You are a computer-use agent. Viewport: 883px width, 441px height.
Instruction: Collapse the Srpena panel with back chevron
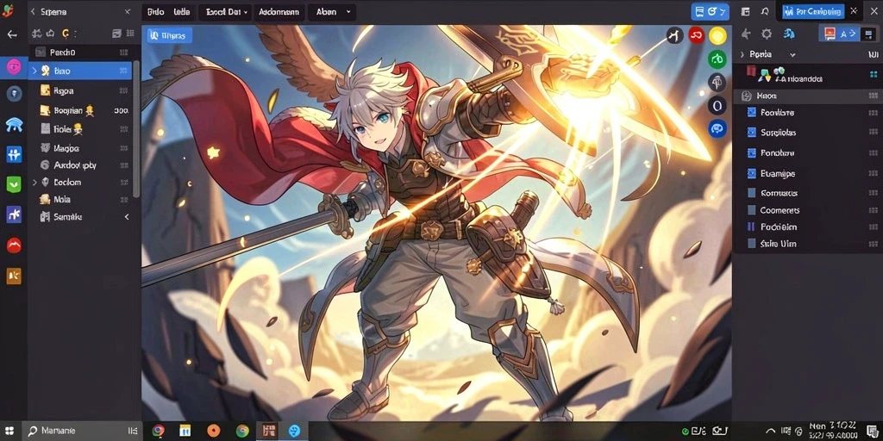33,11
